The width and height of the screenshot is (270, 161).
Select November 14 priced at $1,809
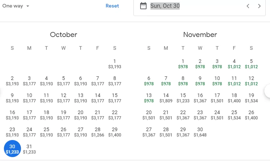(x=166, y=98)
